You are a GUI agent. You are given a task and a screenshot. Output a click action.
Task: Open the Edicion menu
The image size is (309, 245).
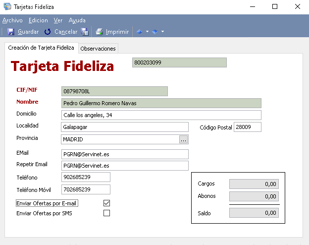point(38,20)
